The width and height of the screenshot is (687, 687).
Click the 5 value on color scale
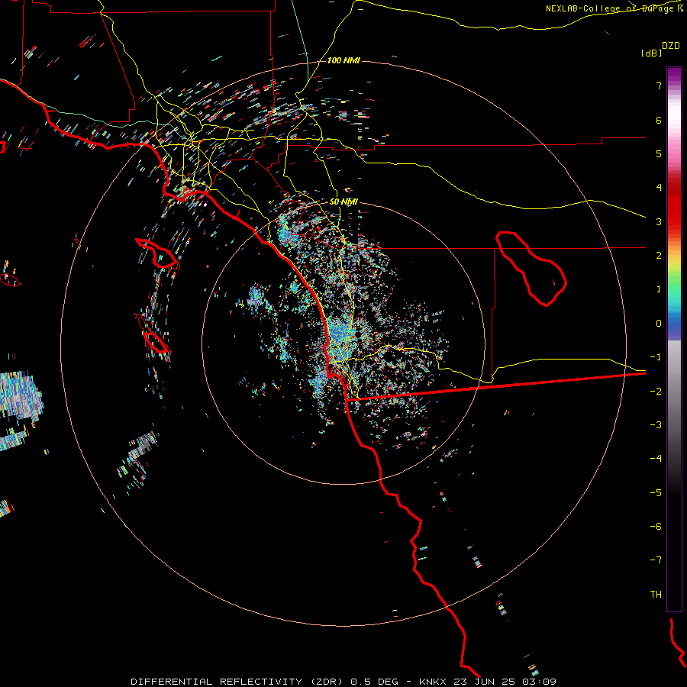coord(659,153)
